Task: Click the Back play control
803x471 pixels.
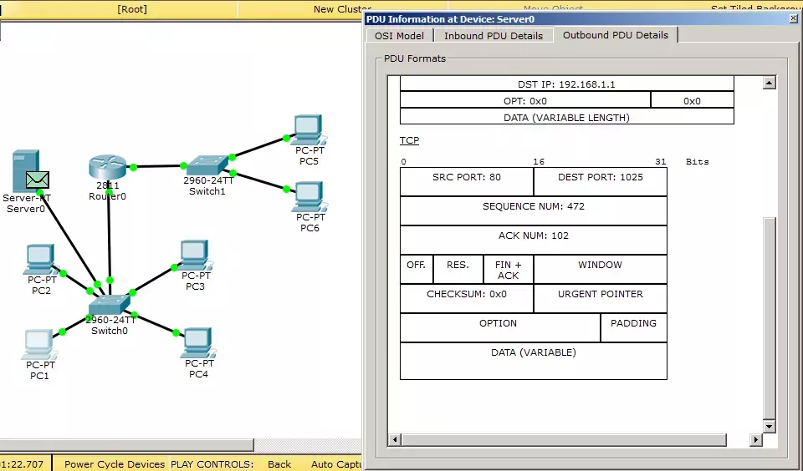Action: (279, 463)
